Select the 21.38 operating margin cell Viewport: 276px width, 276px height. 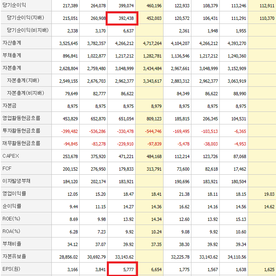184,194
